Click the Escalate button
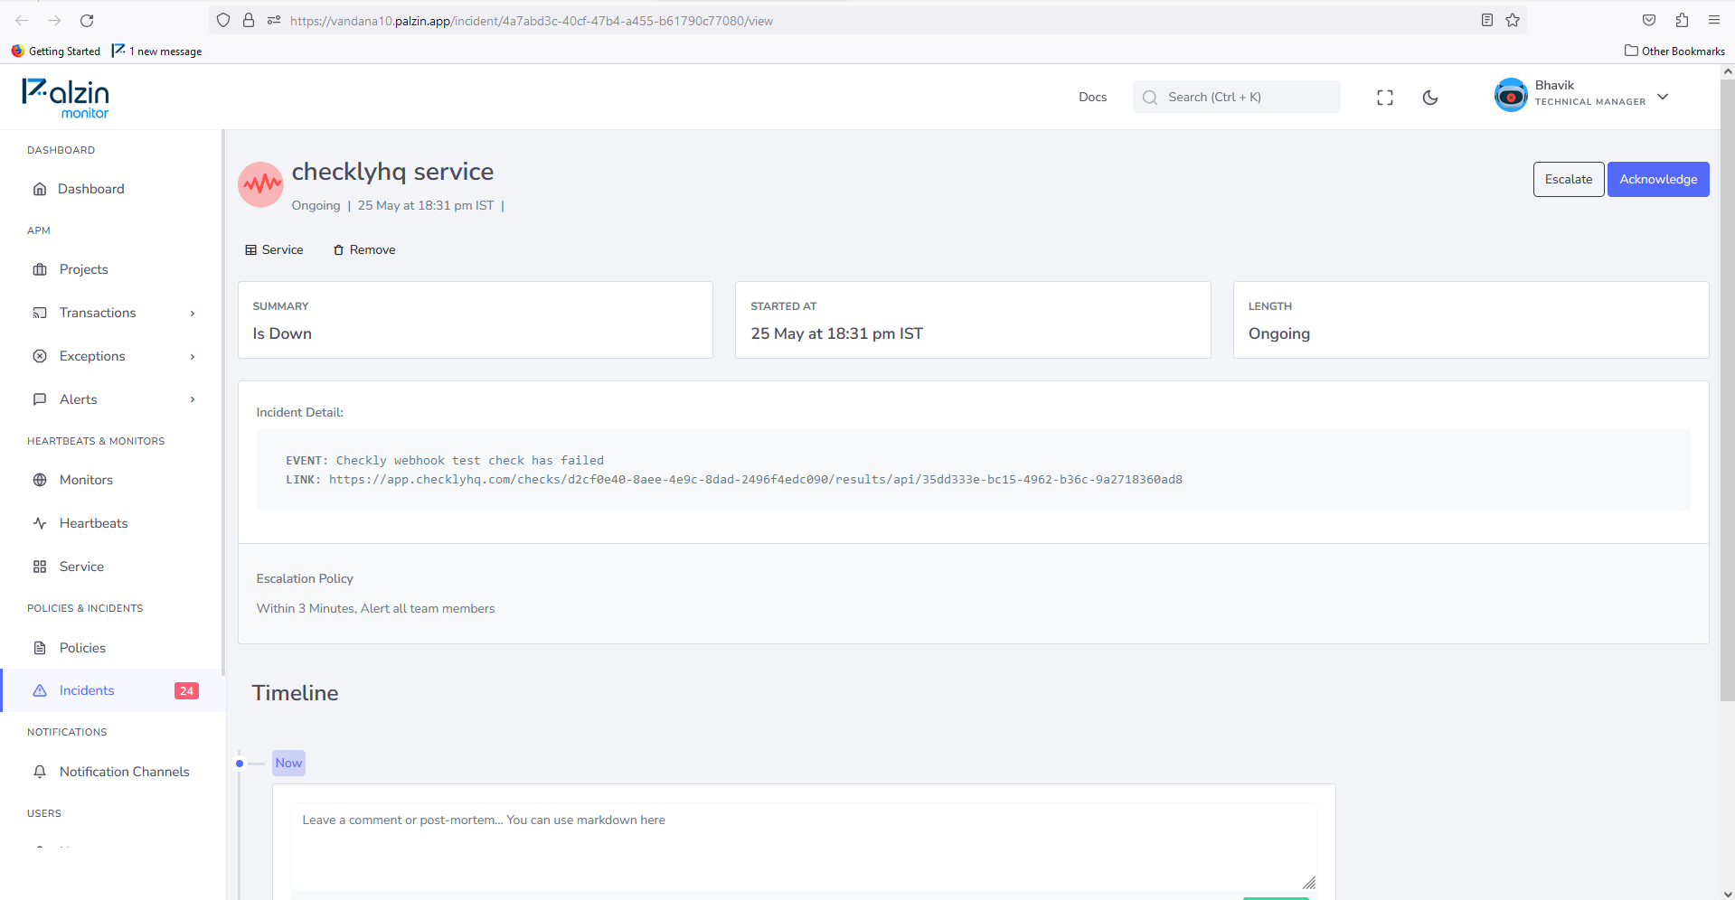The height and width of the screenshot is (900, 1735). [x=1569, y=179]
